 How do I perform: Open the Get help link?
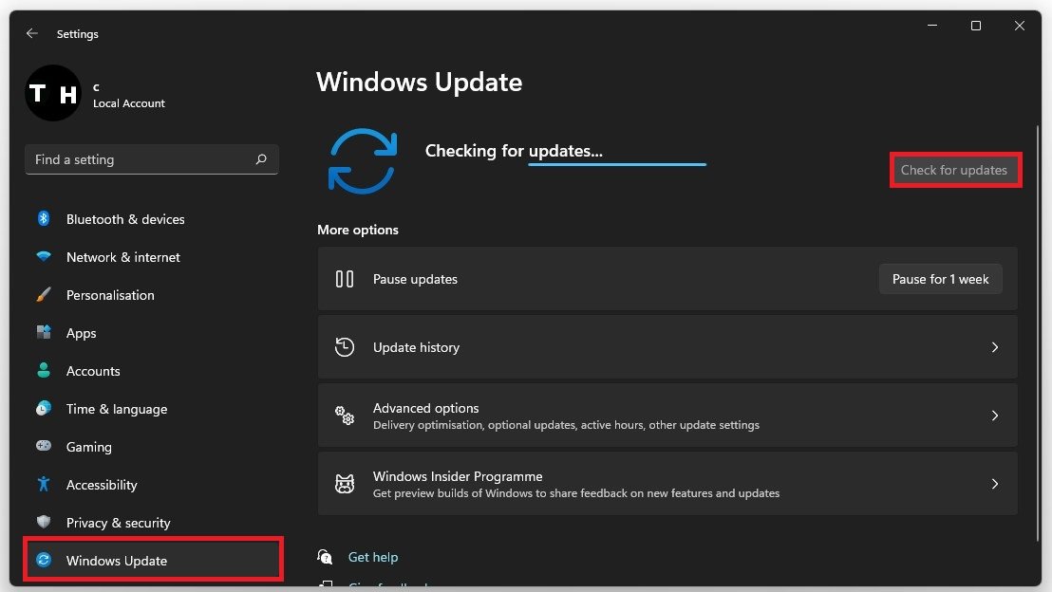click(x=373, y=557)
